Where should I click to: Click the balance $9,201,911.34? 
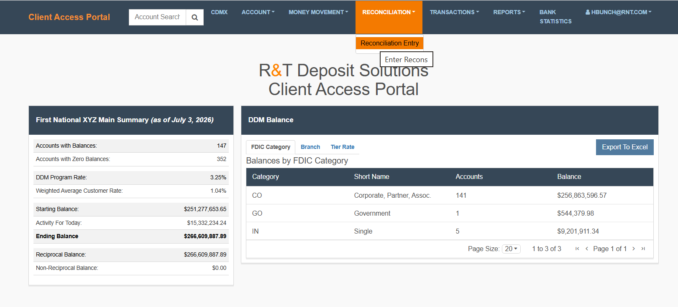578,231
